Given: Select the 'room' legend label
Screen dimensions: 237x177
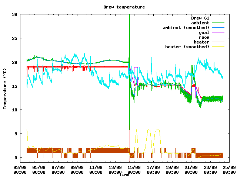Looking at the screenshot, I should click(x=204, y=37).
